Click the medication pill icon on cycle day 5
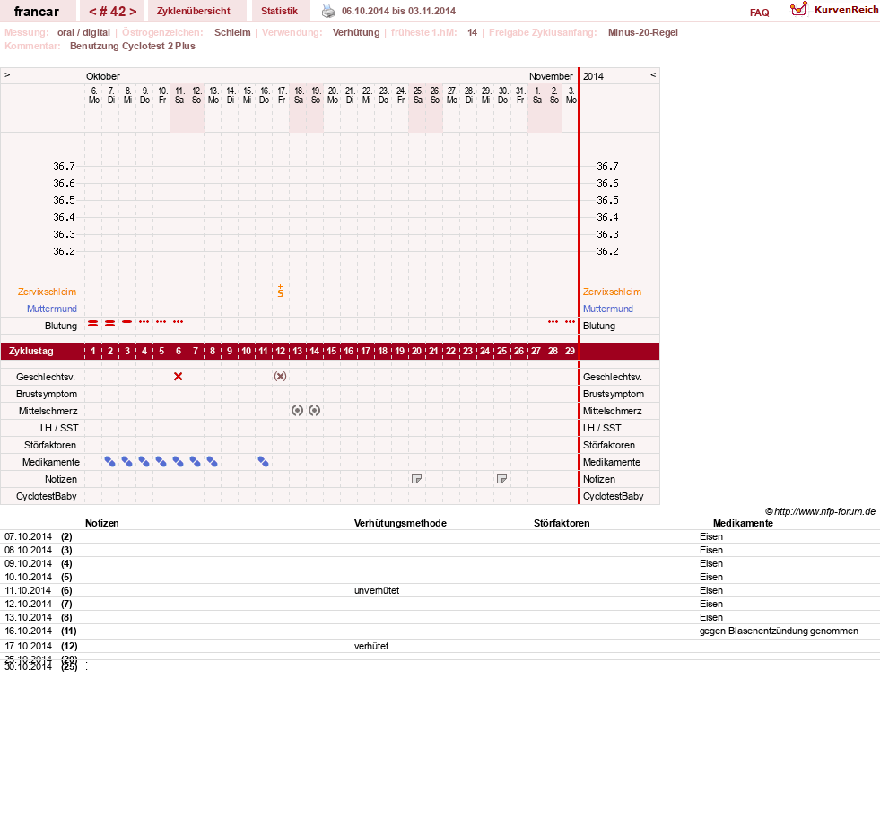Image resolution: width=880 pixels, height=827 pixels. click(x=161, y=462)
